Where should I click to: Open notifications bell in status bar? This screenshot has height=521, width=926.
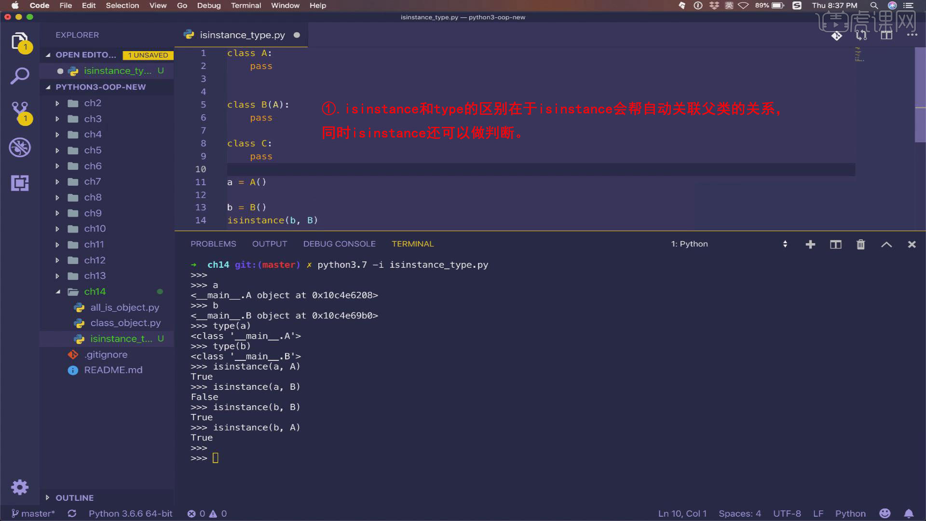tap(909, 513)
